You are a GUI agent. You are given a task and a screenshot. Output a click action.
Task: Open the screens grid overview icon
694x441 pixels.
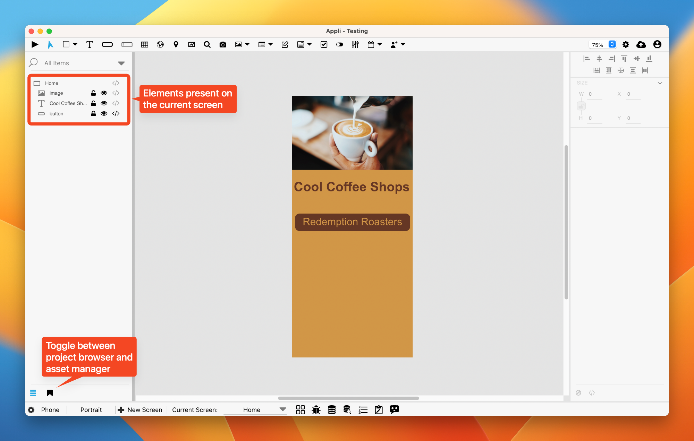[301, 410]
